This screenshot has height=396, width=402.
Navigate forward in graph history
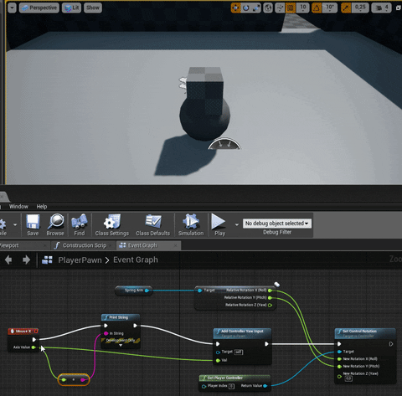(x=26, y=260)
